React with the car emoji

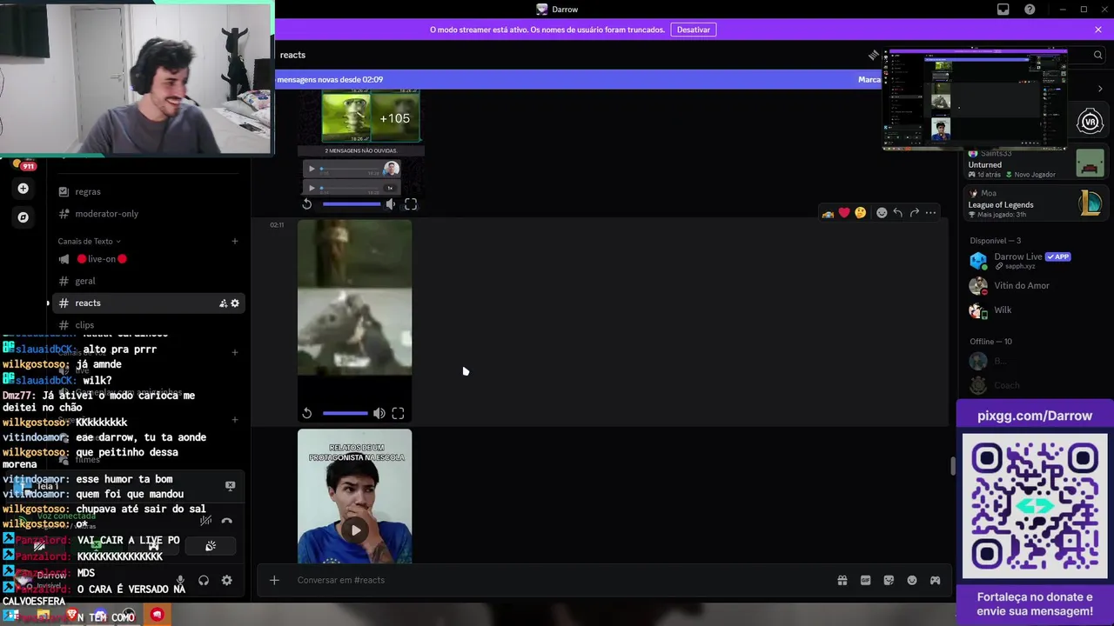(828, 213)
